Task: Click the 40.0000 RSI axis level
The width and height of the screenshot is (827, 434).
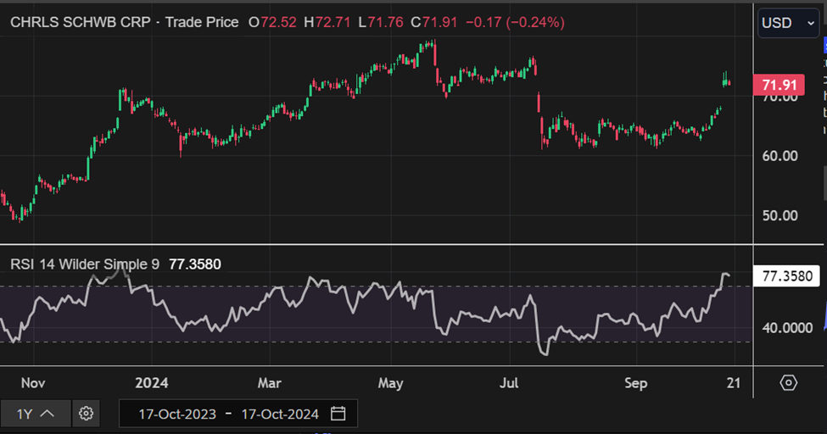Action: [788, 327]
